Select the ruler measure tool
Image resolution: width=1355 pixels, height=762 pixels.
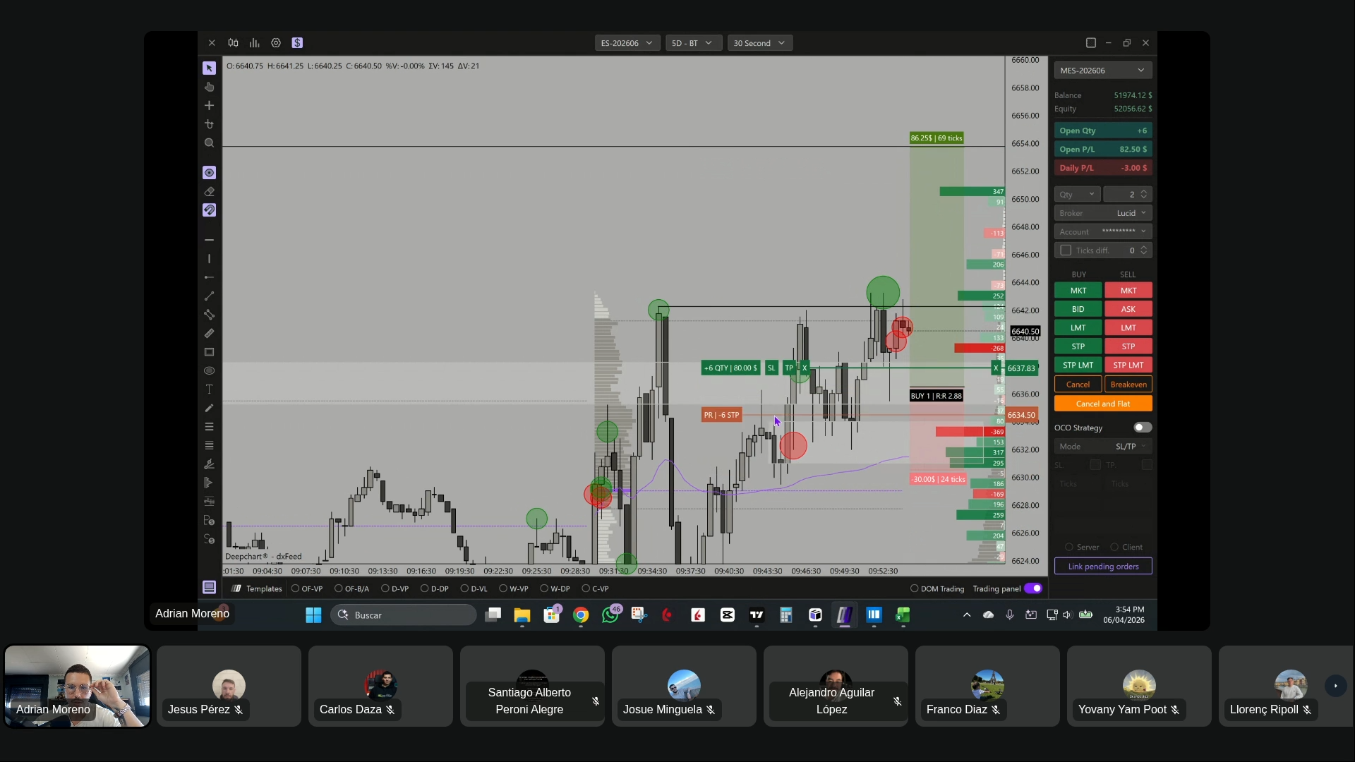point(209,333)
